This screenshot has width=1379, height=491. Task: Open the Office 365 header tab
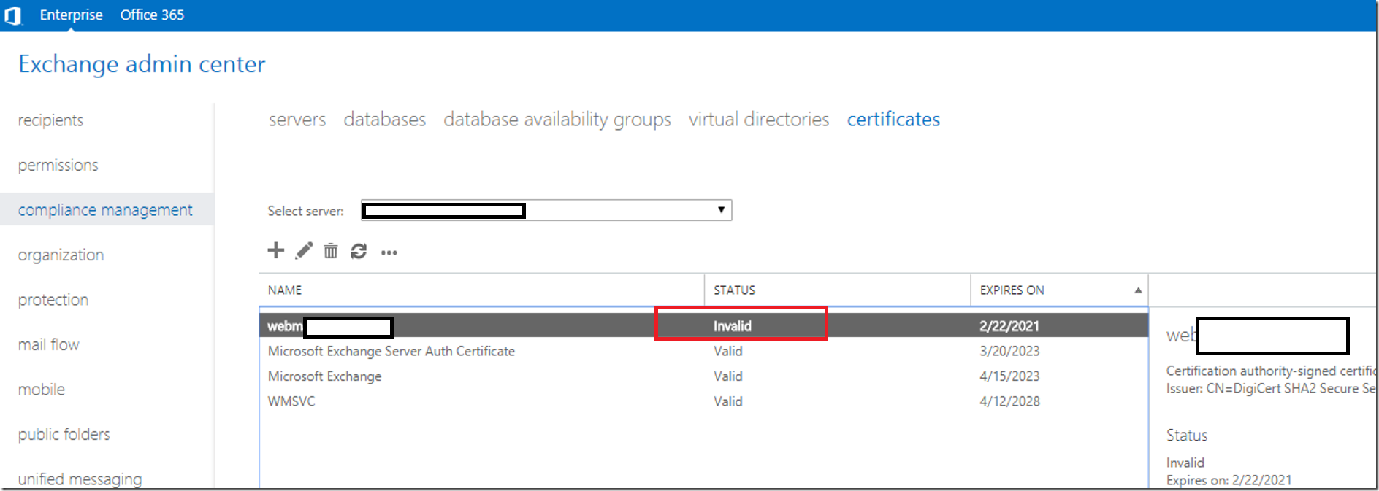tap(152, 15)
